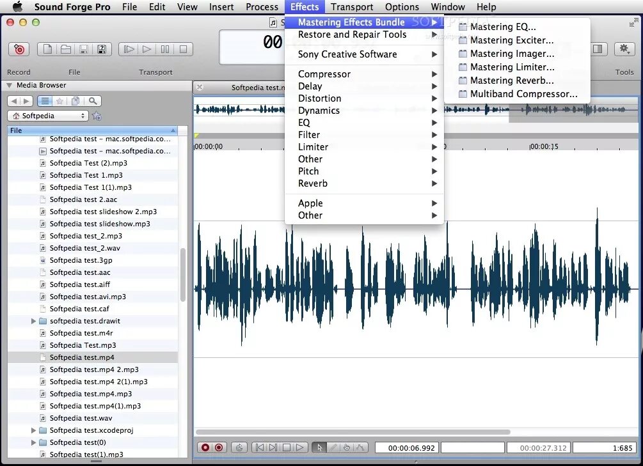Open the Softpedia location dropdown

coord(48,116)
